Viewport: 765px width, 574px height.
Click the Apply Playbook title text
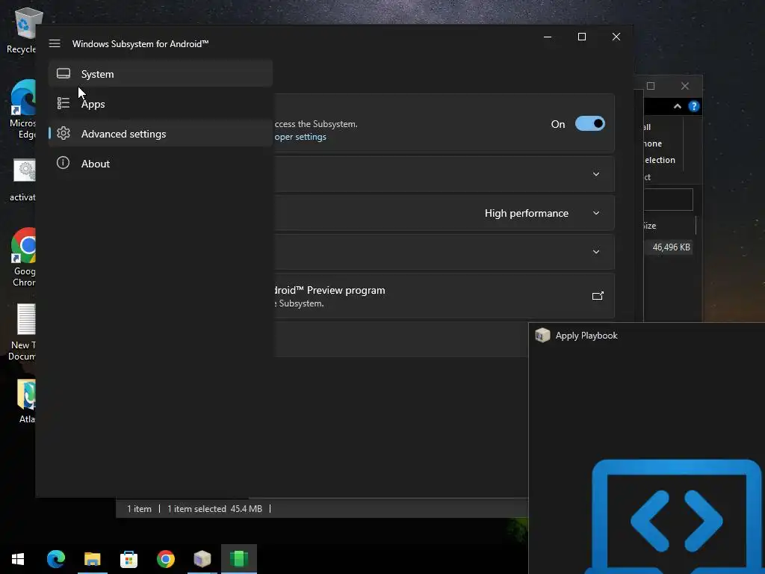coord(586,336)
